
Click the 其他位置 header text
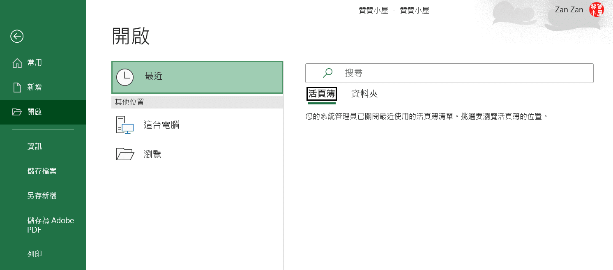click(129, 102)
